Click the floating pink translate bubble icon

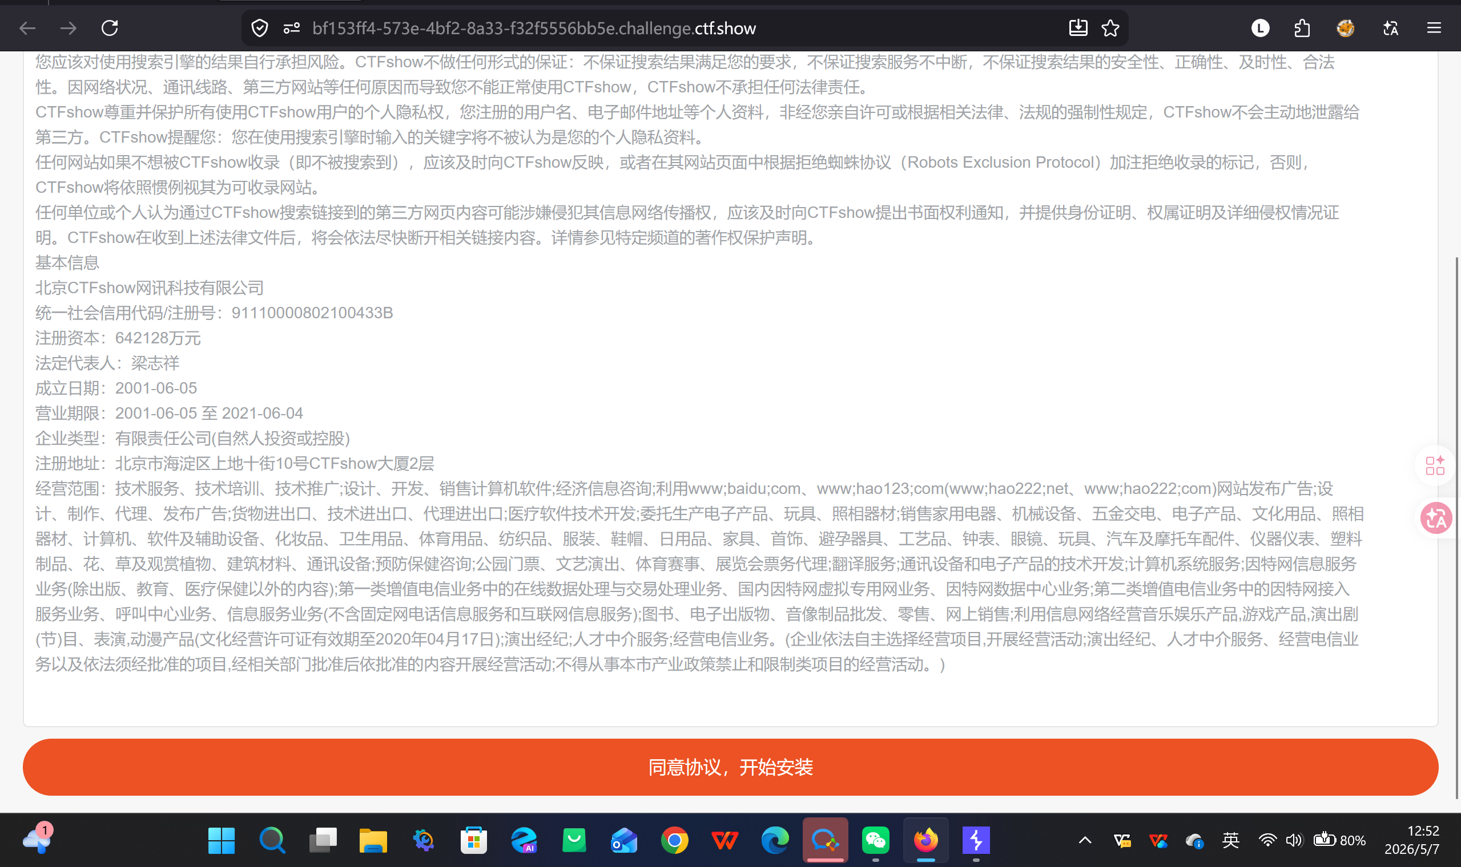tap(1436, 518)
